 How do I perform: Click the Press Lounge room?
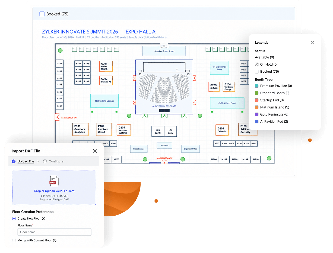point(139,149)
